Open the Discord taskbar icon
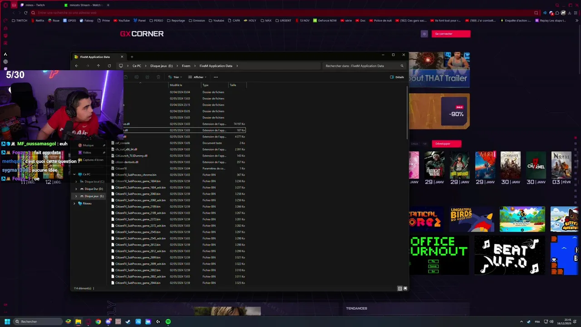The image size is (581, 327). pos(108,322)
